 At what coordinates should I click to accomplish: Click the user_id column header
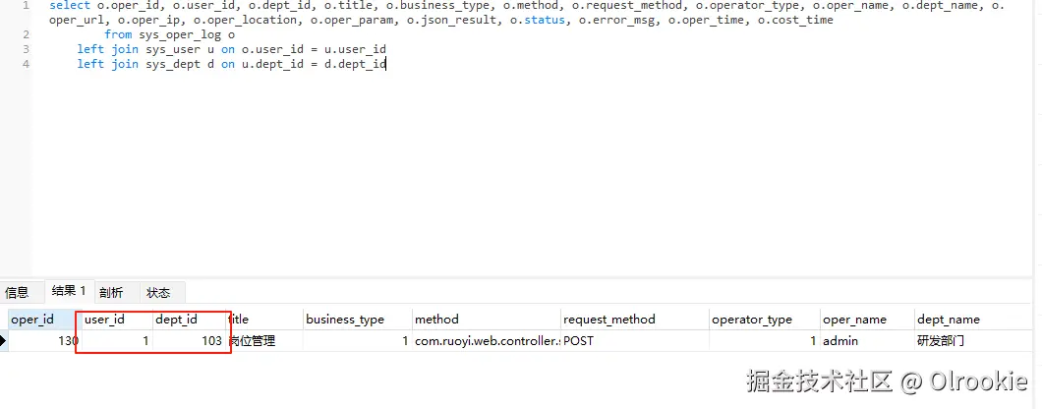[116, 320]
